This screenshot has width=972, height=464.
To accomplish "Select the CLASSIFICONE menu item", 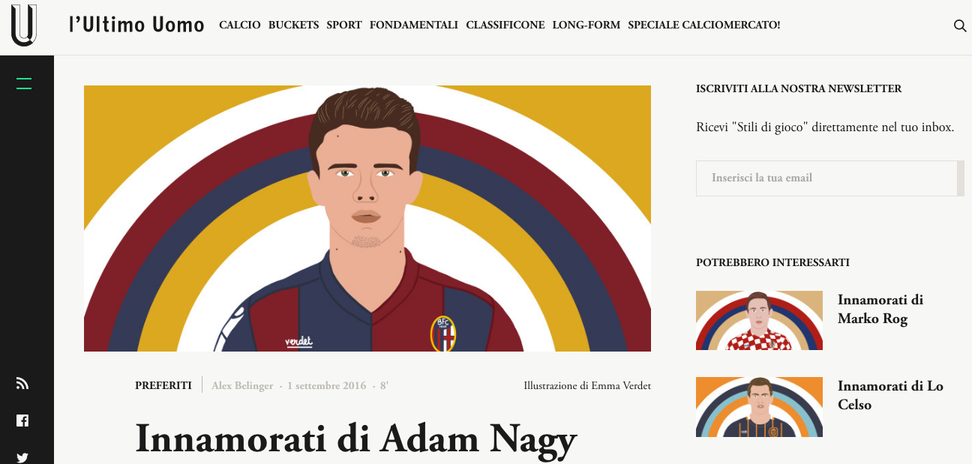I will click(505, 25).
